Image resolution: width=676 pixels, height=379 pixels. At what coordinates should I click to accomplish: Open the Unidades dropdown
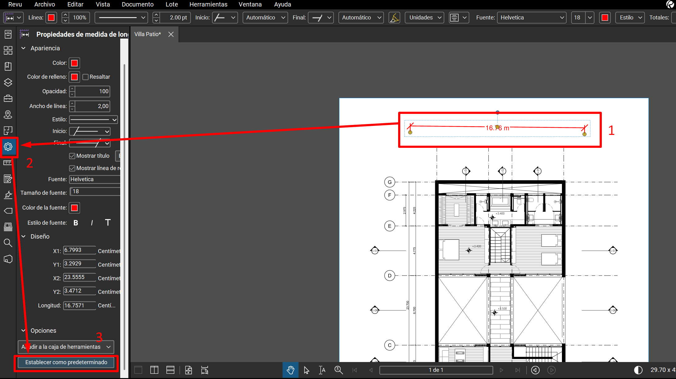coord(424,18)
